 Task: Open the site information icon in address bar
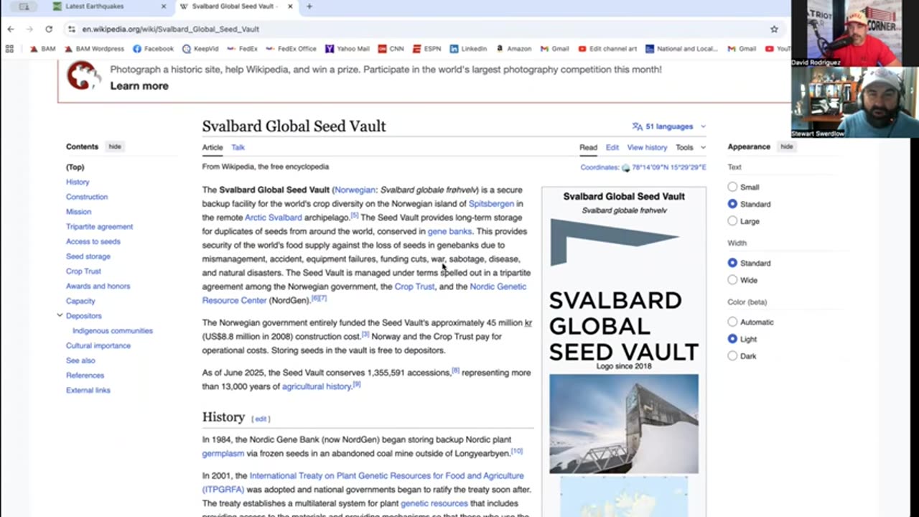coord(71,29)
